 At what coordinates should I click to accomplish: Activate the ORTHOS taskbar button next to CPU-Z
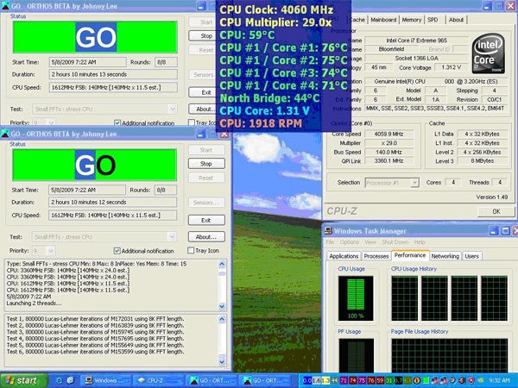(211, 381)
